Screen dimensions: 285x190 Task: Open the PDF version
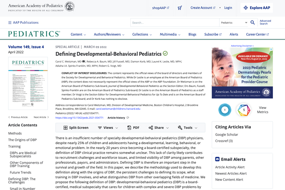(133, 128)
